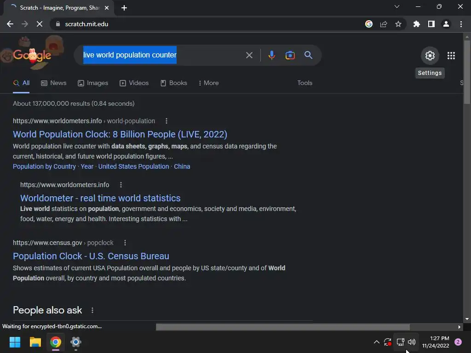Screen dimensions: 471x353
Task: Open notifications badge showing 2
Action: coord(458,342)
